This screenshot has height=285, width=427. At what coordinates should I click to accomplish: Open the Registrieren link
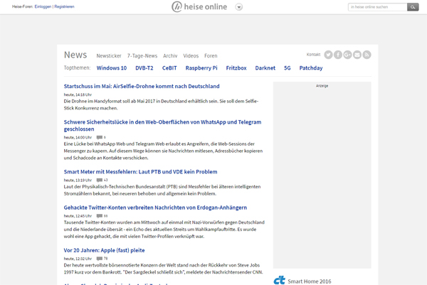click(x=64, y=6)
